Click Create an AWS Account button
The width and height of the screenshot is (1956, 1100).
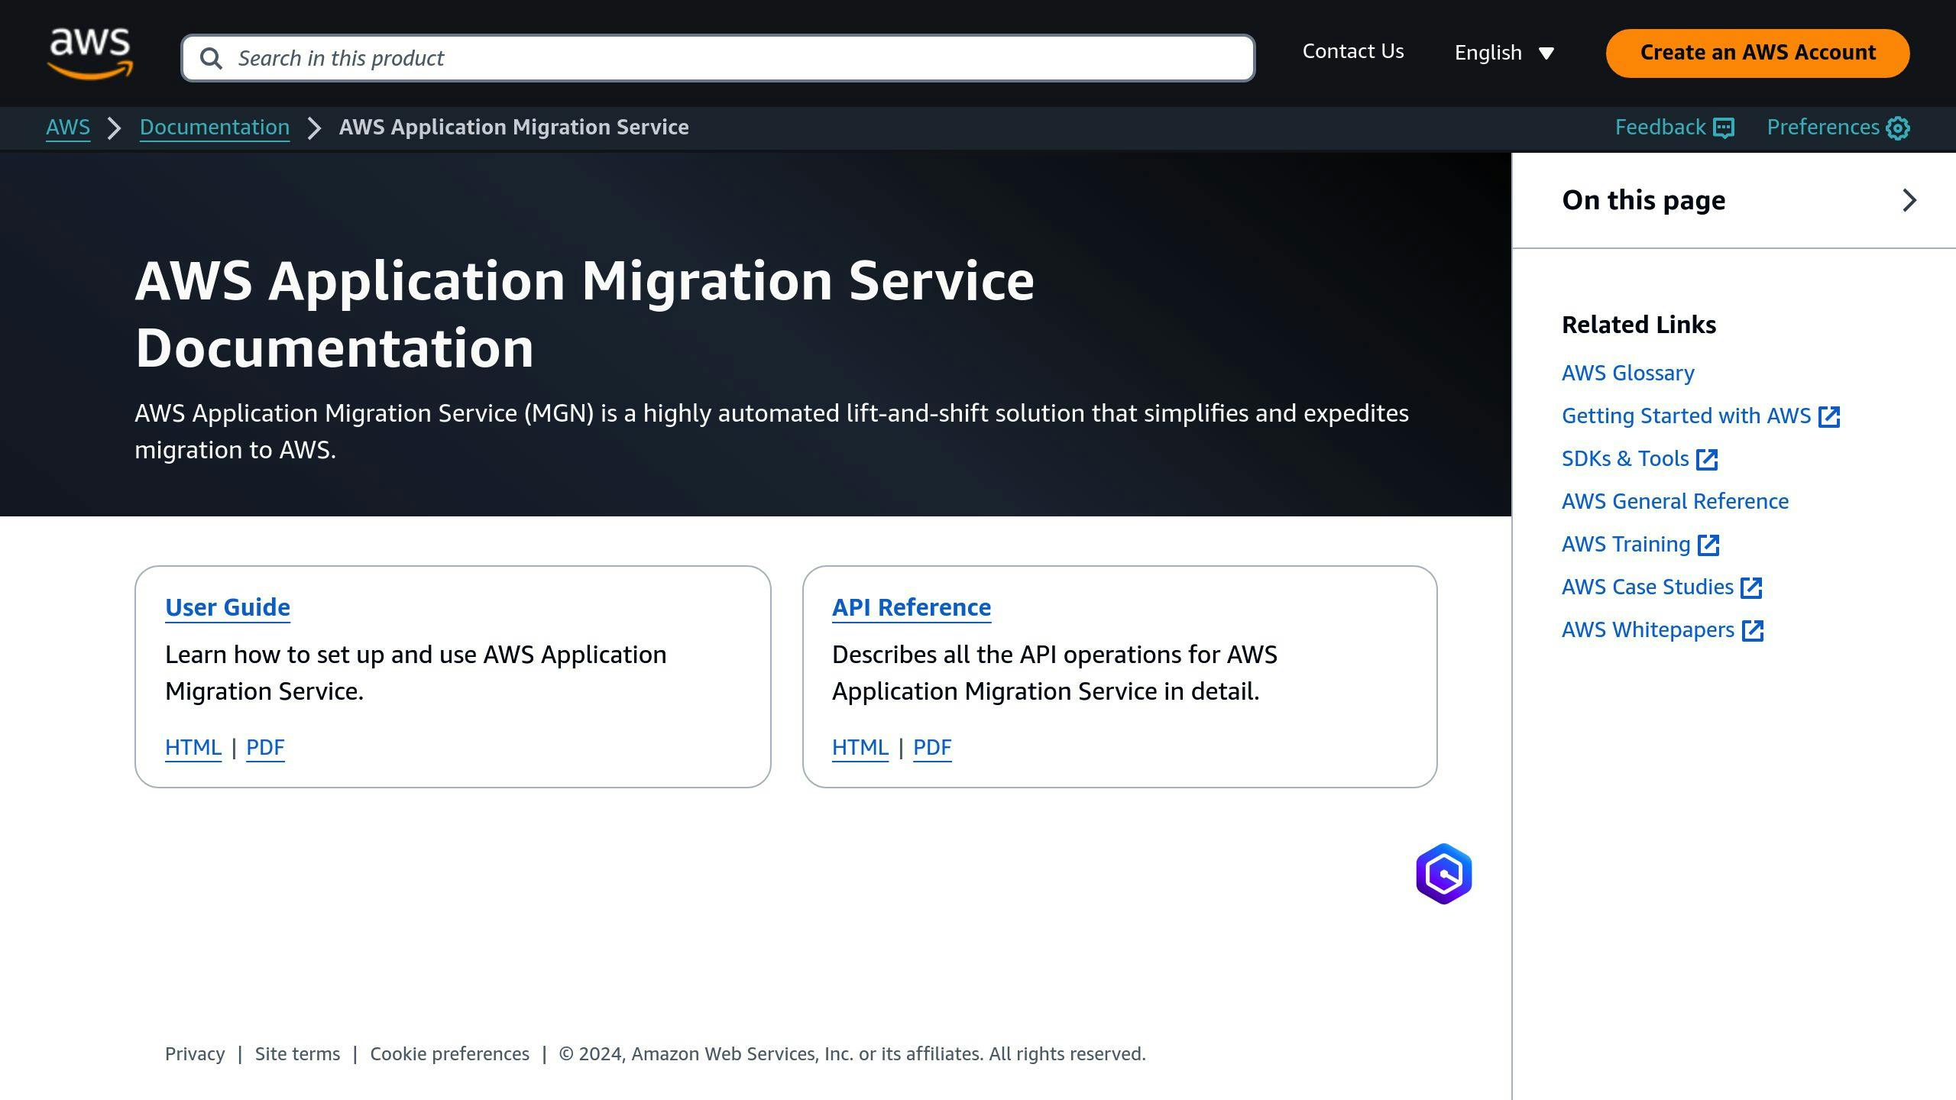1757,53
